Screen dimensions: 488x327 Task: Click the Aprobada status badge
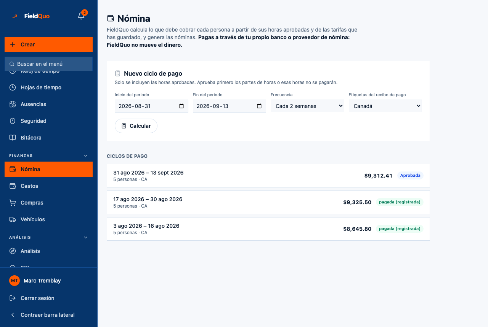(x=410, y=176)
